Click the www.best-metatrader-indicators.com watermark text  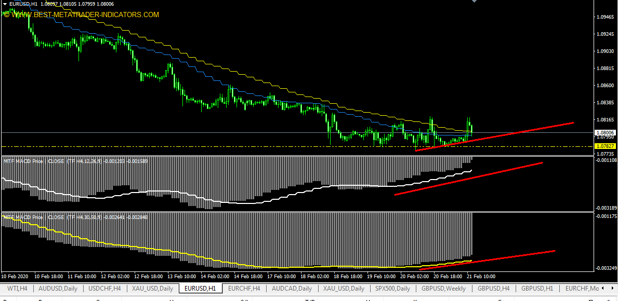point(83,15)
